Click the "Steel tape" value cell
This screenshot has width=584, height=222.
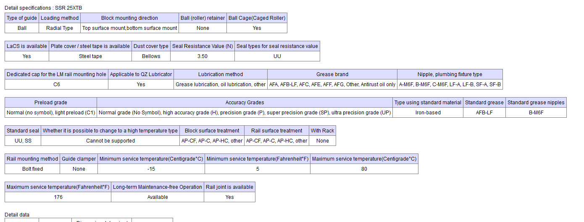point(90,56)
